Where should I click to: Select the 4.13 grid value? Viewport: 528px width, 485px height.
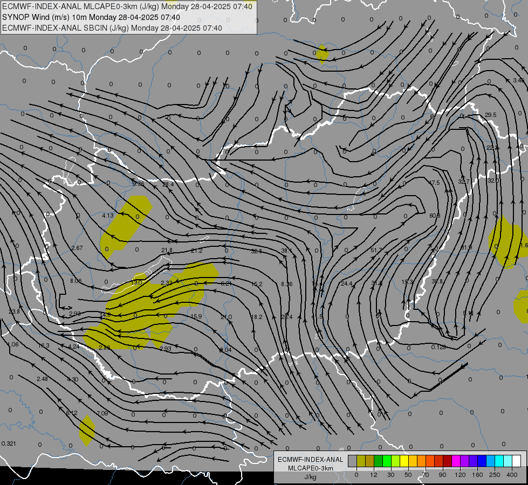(108, 216)
